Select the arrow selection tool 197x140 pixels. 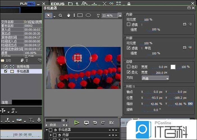pos(49,16)
